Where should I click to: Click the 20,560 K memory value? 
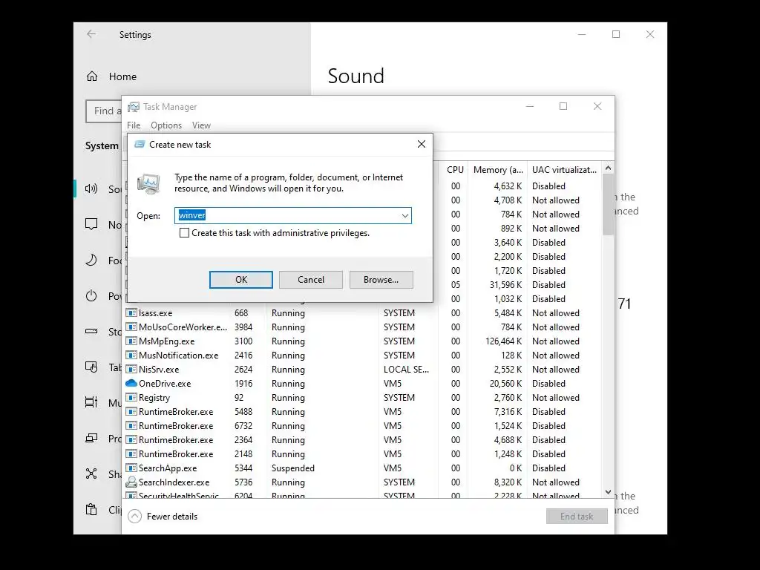coord(505,384)
